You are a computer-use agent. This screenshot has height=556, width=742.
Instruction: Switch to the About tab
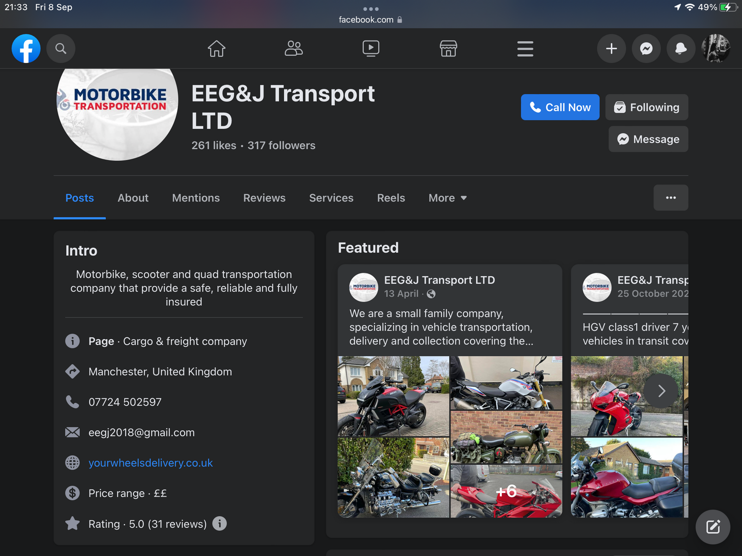(x=133, y=198)
